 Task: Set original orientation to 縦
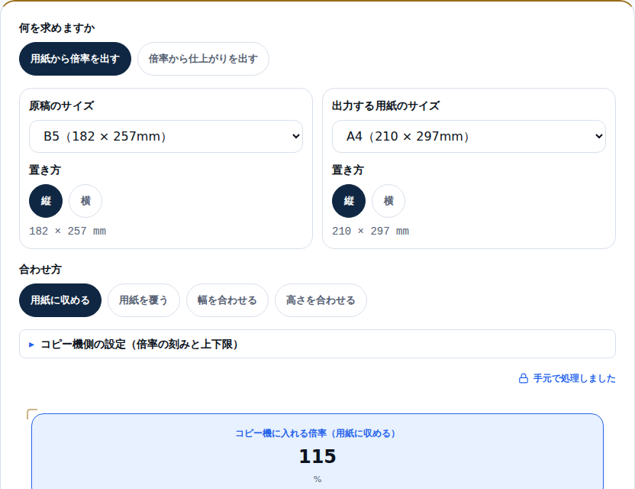pos(46,201)
